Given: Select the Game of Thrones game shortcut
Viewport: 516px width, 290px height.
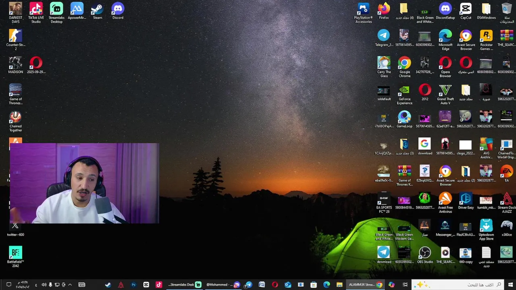Looking at the screenshot, I should (x=15, y=94).
